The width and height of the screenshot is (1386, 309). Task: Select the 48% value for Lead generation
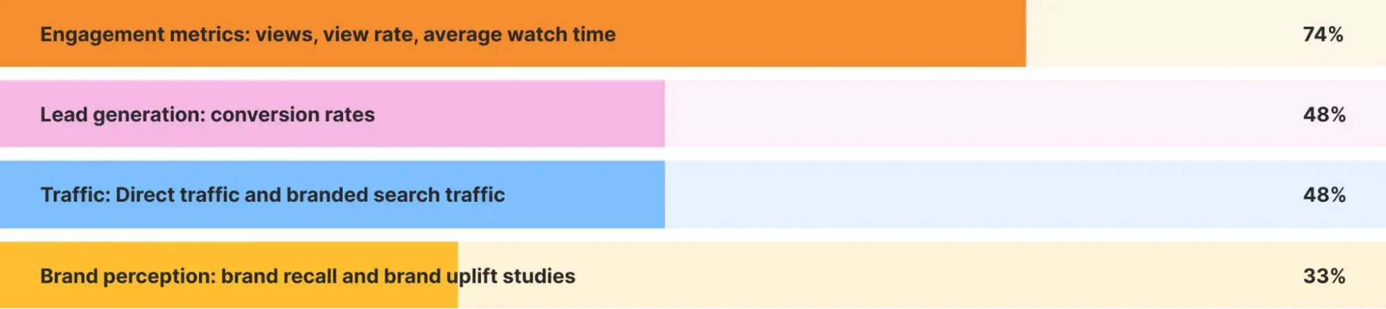click(x=1324, y=115)
